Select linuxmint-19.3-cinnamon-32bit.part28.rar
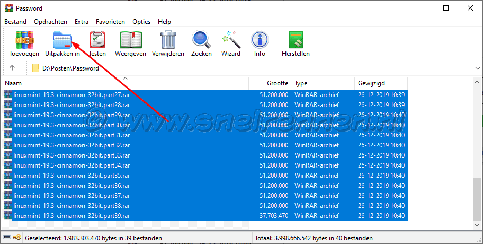 [71, 105]
